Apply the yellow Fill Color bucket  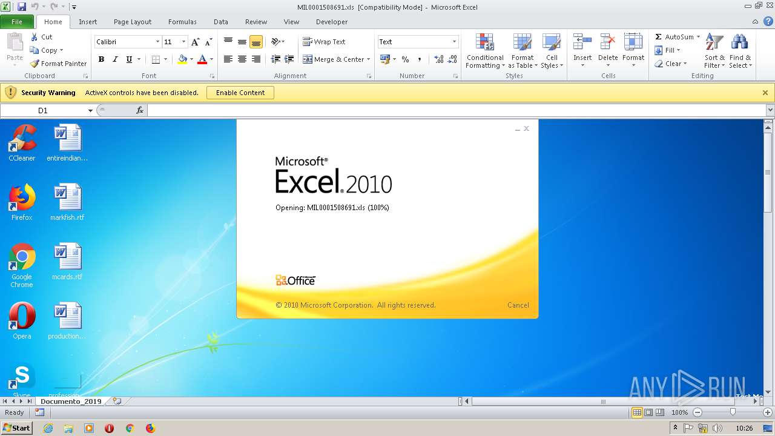coord(182,59)
